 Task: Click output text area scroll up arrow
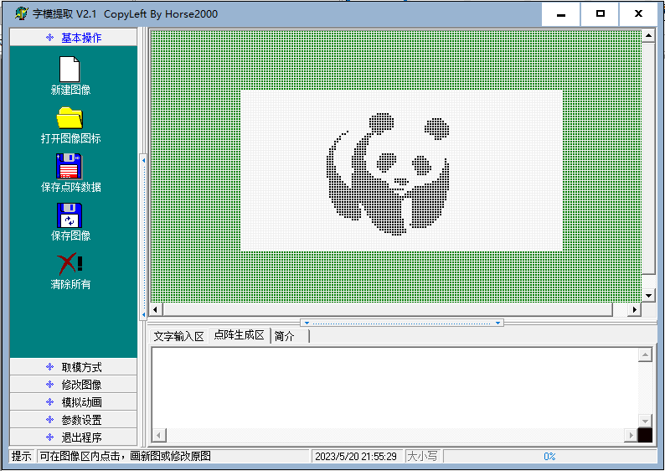tap(645, 355)
